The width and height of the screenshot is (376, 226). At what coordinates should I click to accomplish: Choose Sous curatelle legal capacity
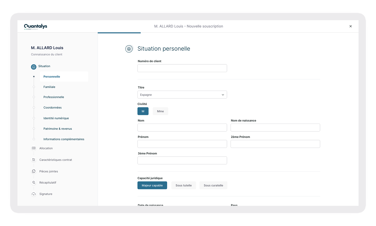tap(213, 185)
